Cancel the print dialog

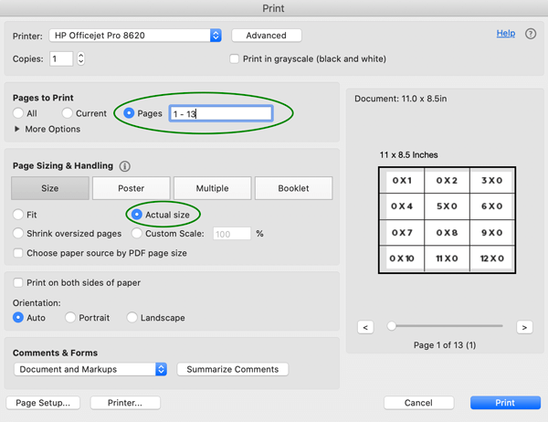pyautogui.click(x=418, y=403)
